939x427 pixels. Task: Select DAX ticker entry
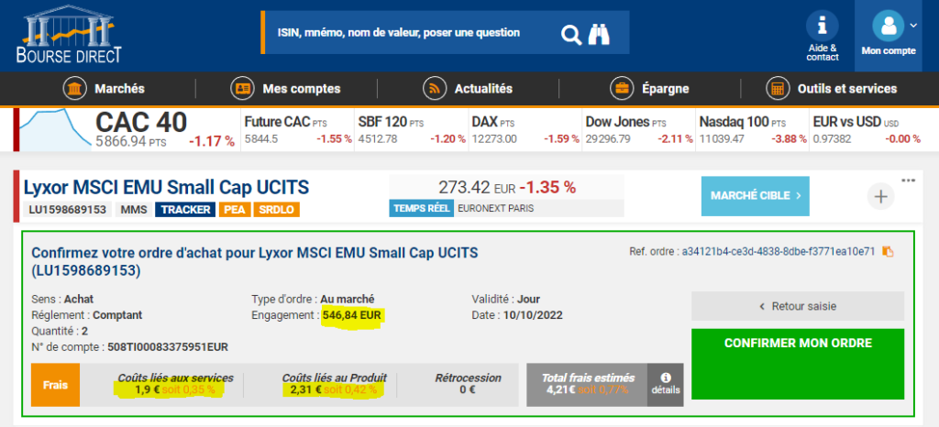(x=525, y=130)
